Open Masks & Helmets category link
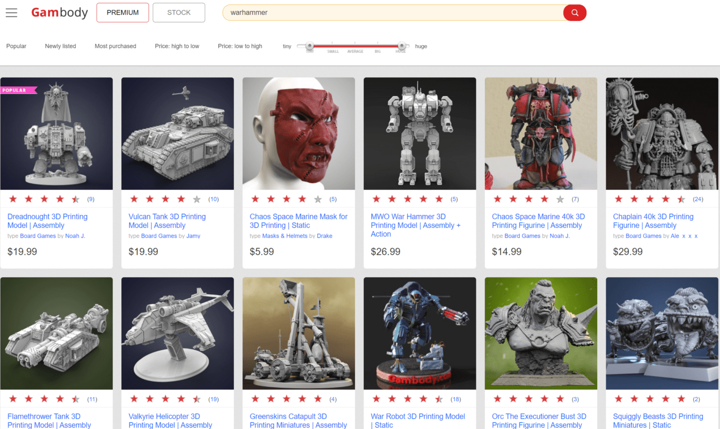This screenshot has width=720, height=429. (285, 236)
